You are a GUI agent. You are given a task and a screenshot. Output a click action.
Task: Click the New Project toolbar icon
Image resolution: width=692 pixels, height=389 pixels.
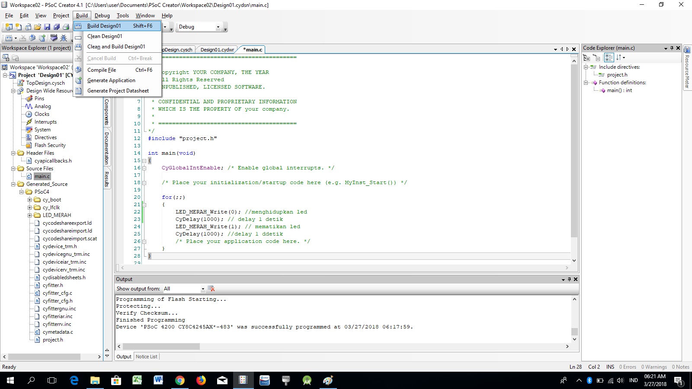coord(9,27)
